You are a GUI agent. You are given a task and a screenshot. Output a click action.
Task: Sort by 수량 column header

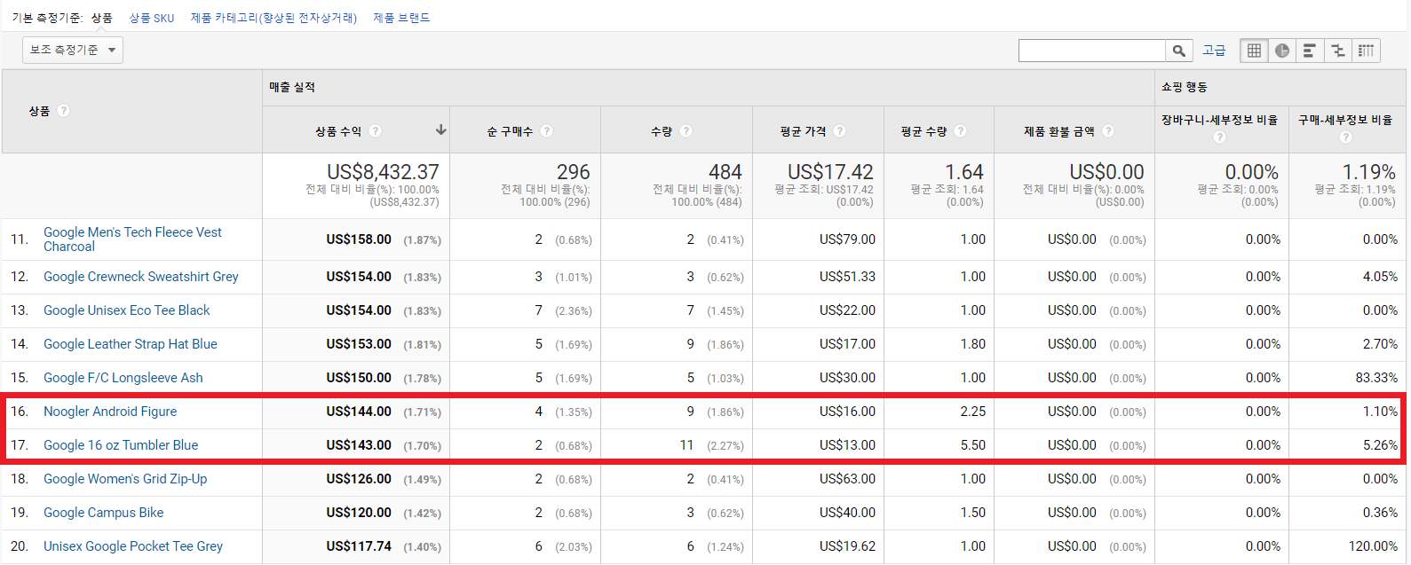click(662, 131)
